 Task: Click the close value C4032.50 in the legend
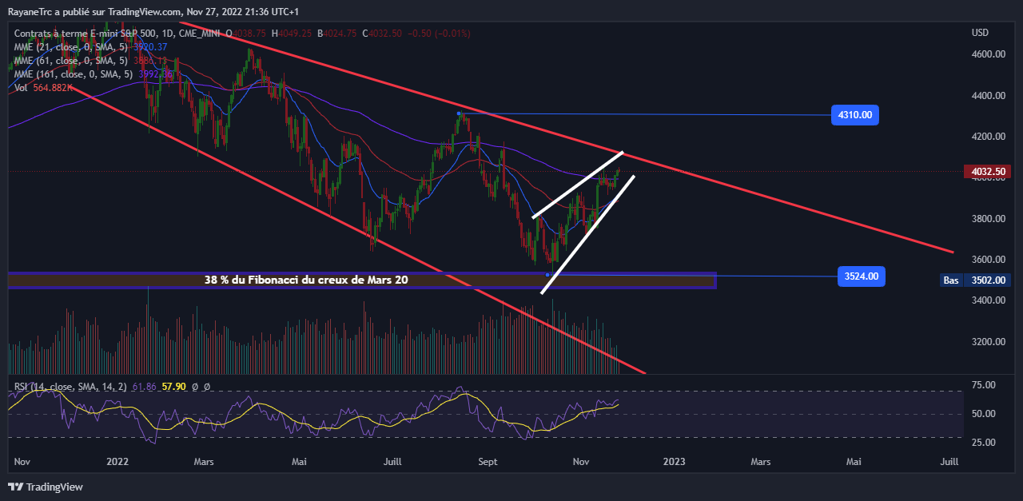pos(382,34)
